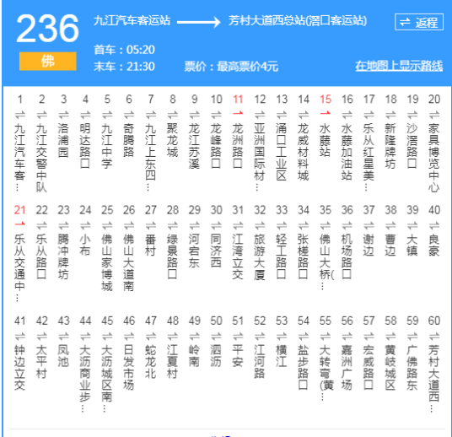
Task: Select stop 佛山大道南
Action: 129,262
